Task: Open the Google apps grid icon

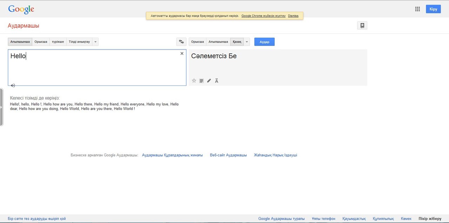Action: 417,9
